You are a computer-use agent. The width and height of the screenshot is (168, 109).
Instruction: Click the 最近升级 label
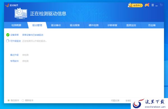15,55
